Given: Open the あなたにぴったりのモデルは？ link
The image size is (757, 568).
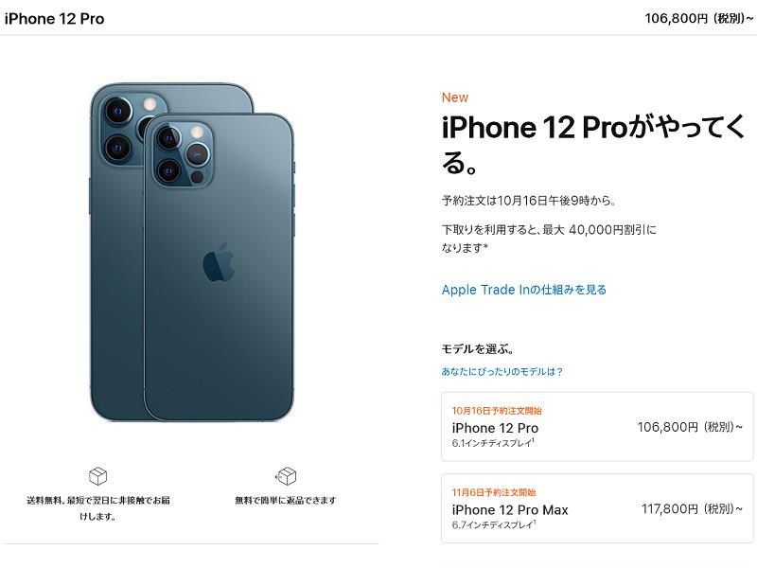Looking at the screenshot, I should click(502, 371).
